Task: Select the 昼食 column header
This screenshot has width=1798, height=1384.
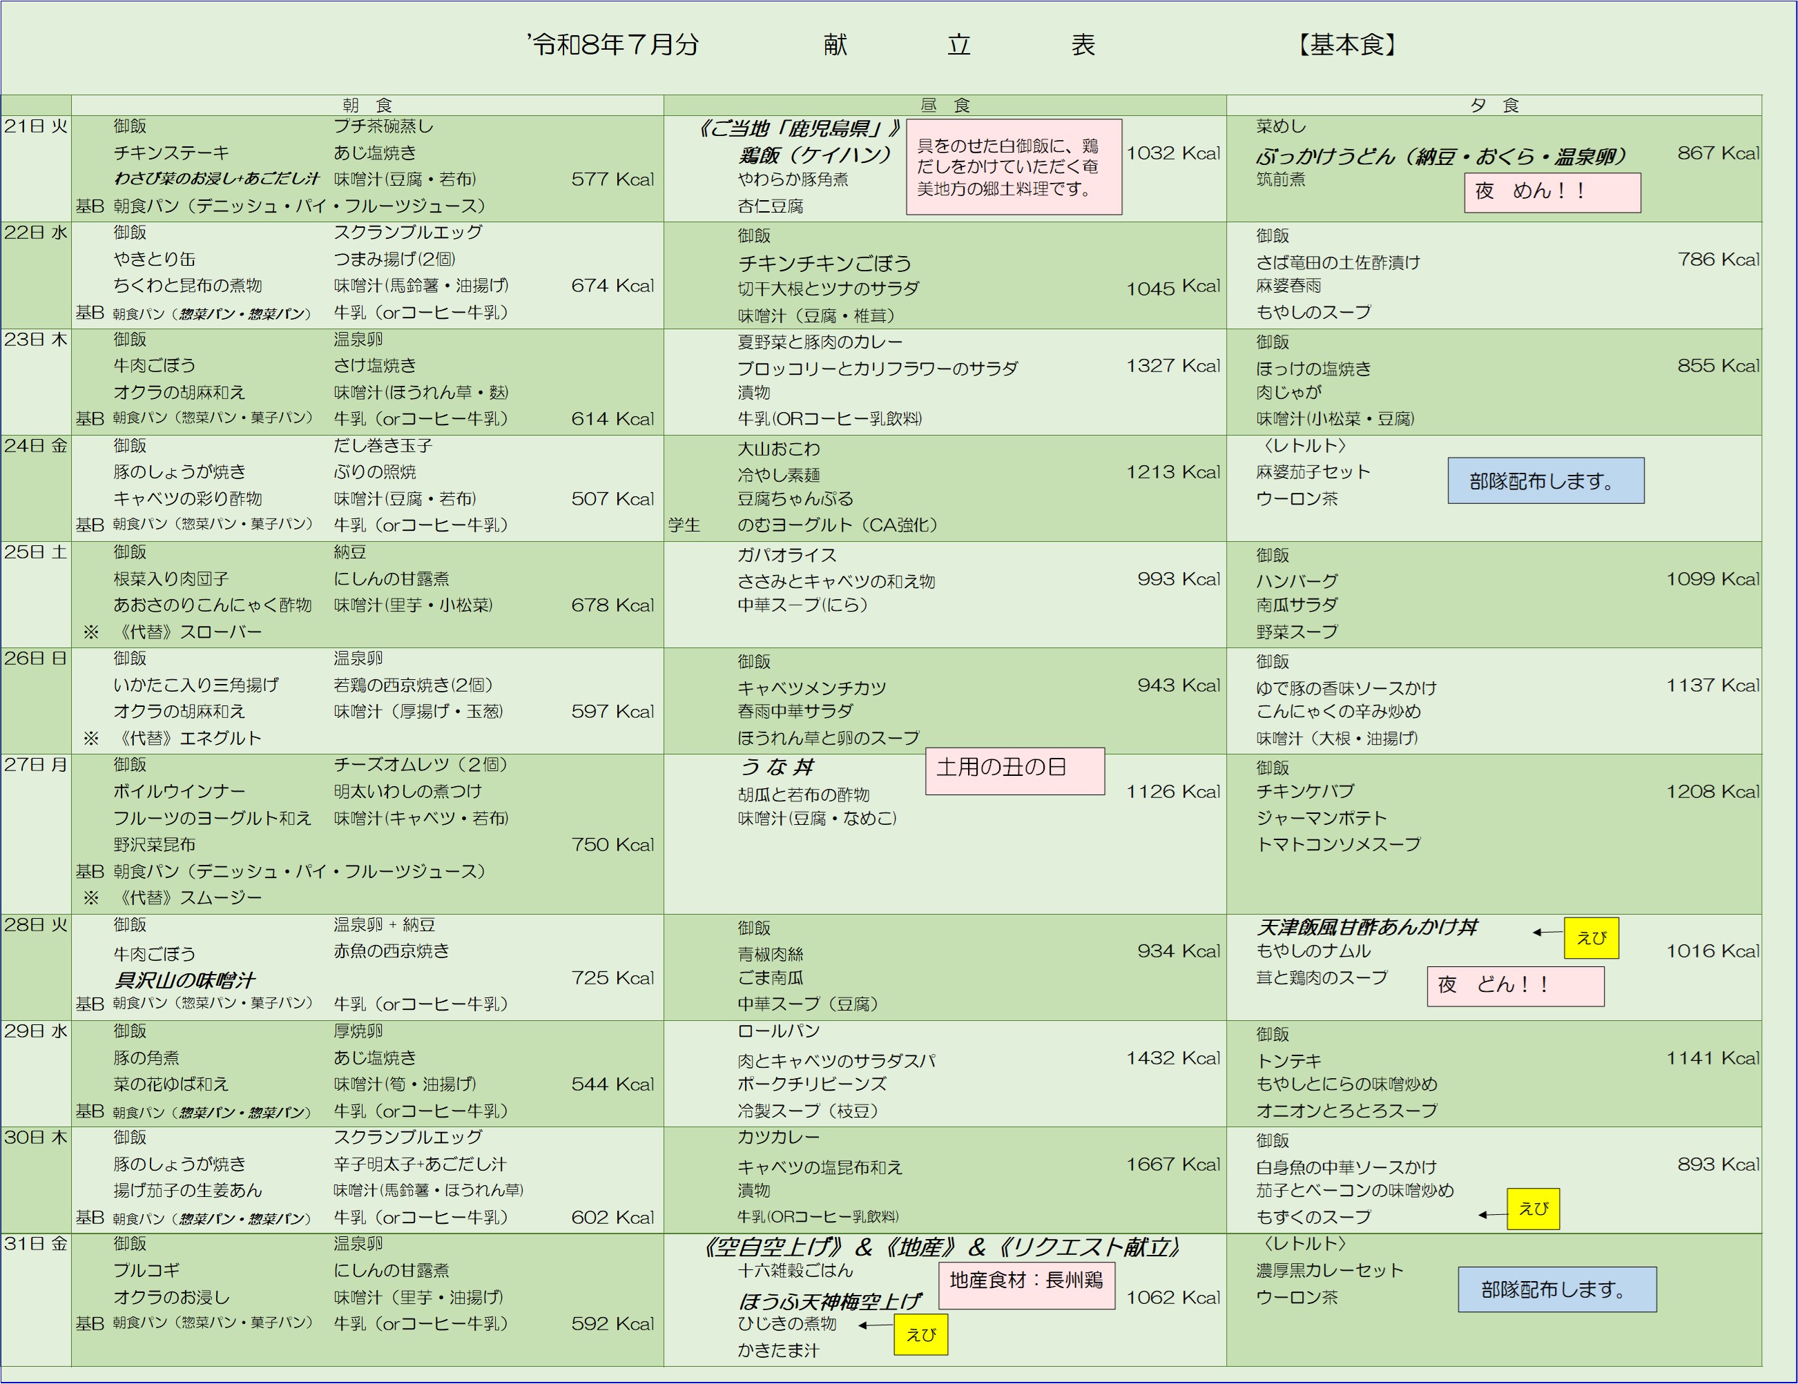Action: click(945, 106)
